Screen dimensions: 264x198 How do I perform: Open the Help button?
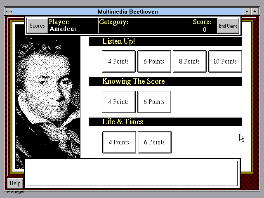pos(15,183)
